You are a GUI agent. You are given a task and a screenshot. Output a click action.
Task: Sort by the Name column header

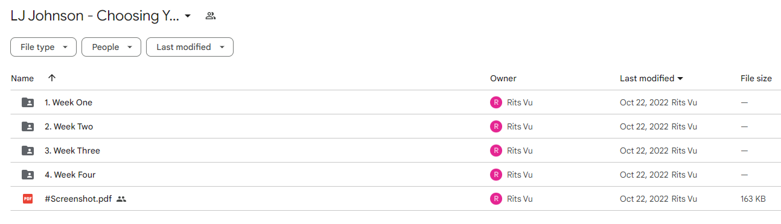(22, 78)
